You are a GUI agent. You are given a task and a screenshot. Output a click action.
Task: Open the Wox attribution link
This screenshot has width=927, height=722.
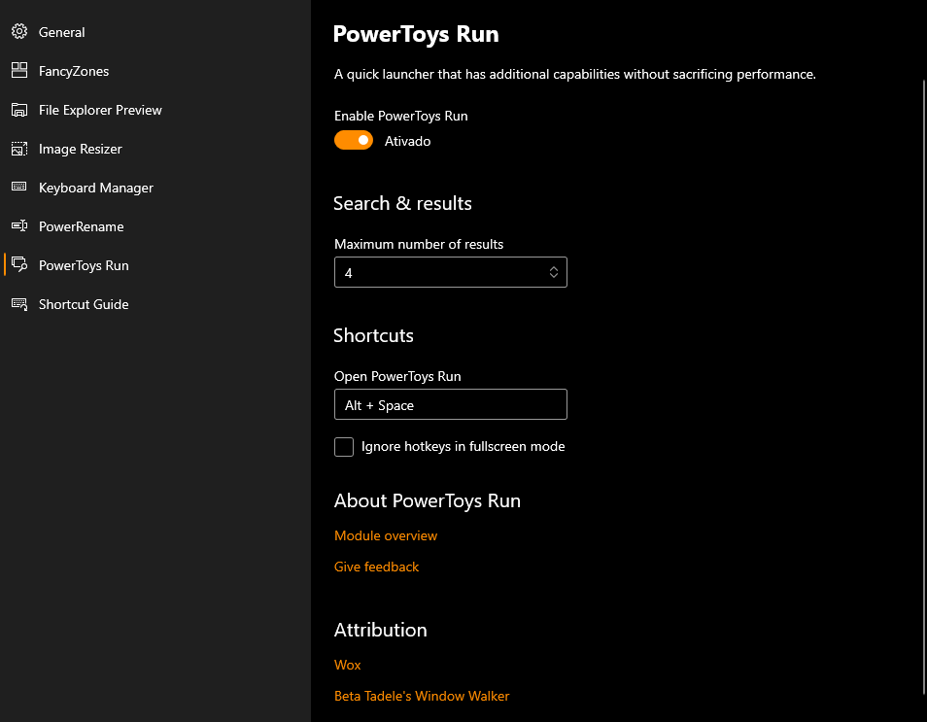pyautogui.click(x=347, y=665)
